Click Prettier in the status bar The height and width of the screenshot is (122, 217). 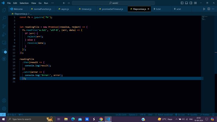tap(205, 115)
